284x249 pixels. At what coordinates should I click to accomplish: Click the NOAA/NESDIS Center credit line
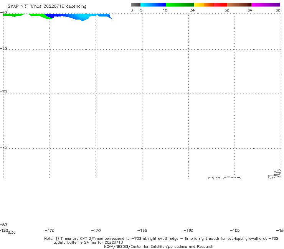(x=159, y=247)
